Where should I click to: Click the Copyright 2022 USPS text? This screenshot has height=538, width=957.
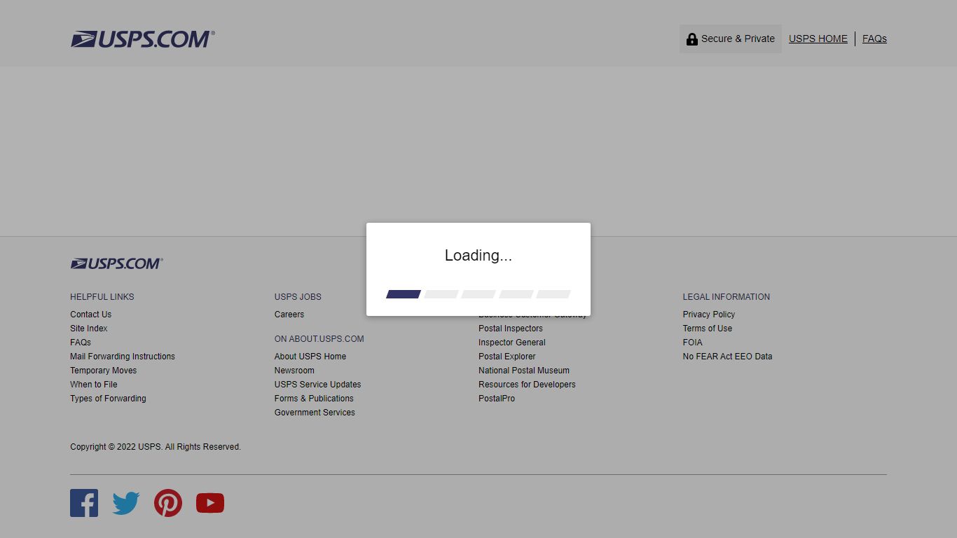pyautogui.click(x=156, y=447)
